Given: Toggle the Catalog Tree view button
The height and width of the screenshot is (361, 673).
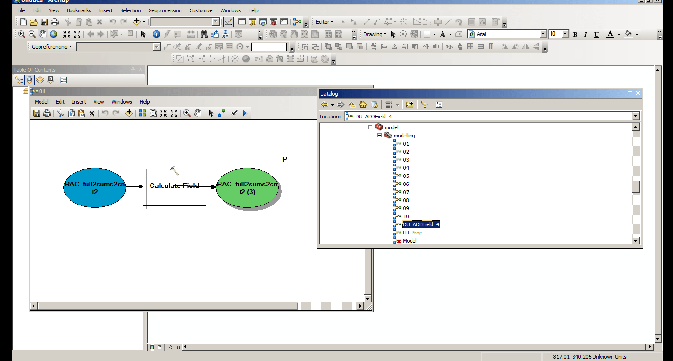Looking at the screenshot, I should point(425,104).
